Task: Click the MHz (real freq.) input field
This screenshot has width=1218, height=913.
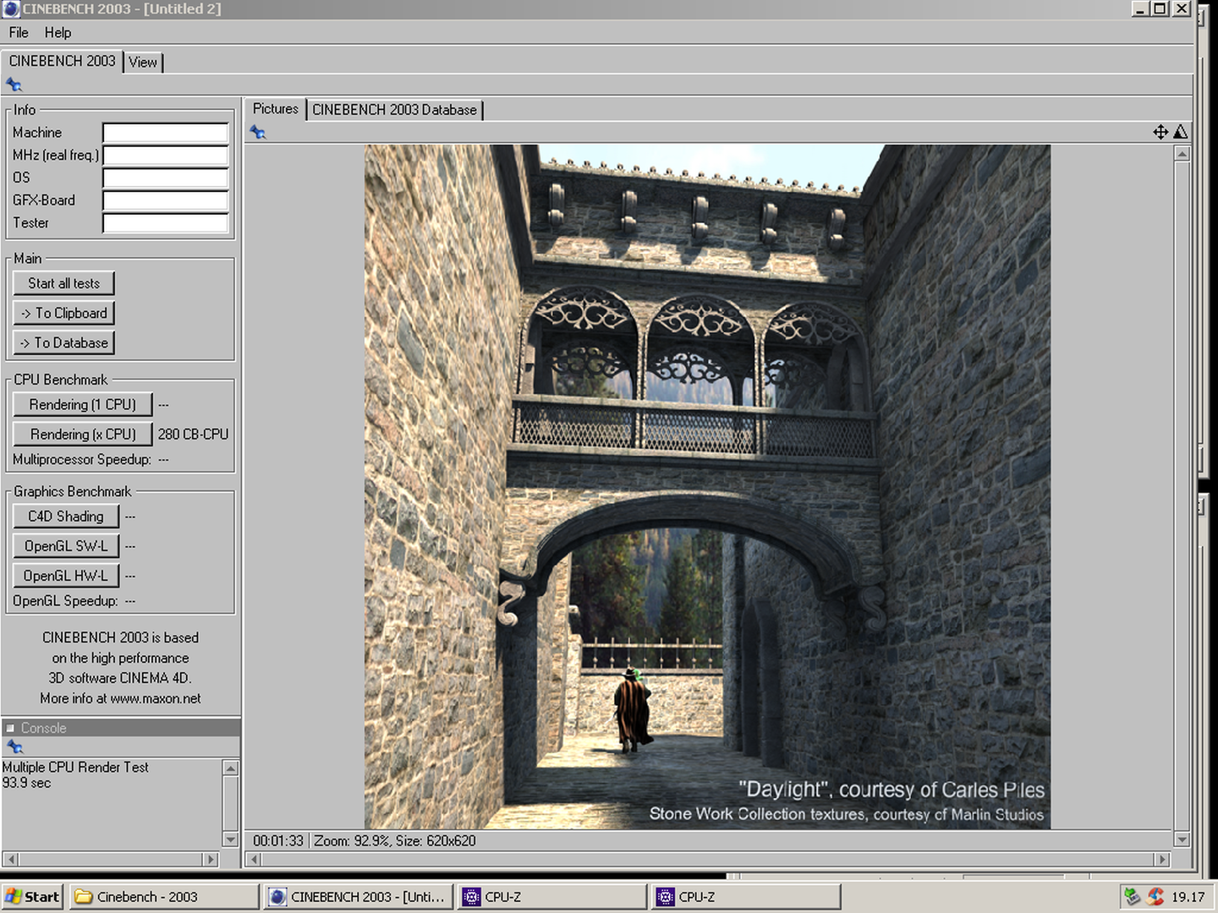Action: (166, 156)
